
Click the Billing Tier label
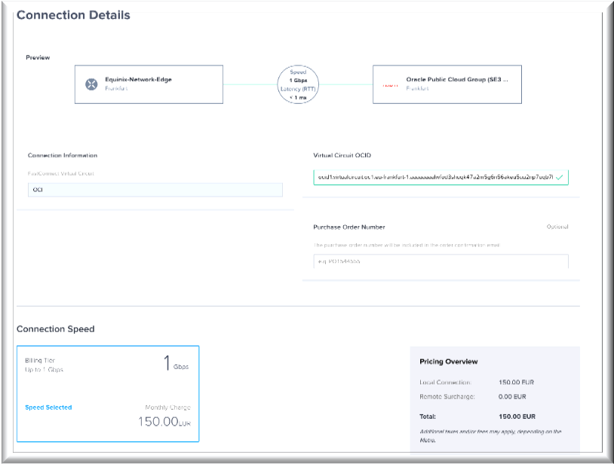[40, 360]
